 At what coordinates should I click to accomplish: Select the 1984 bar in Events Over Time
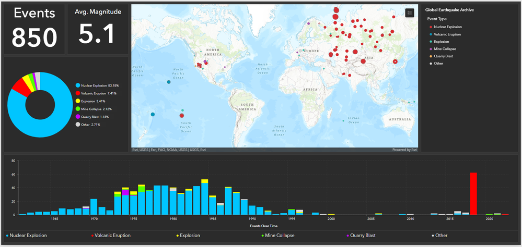205,197
